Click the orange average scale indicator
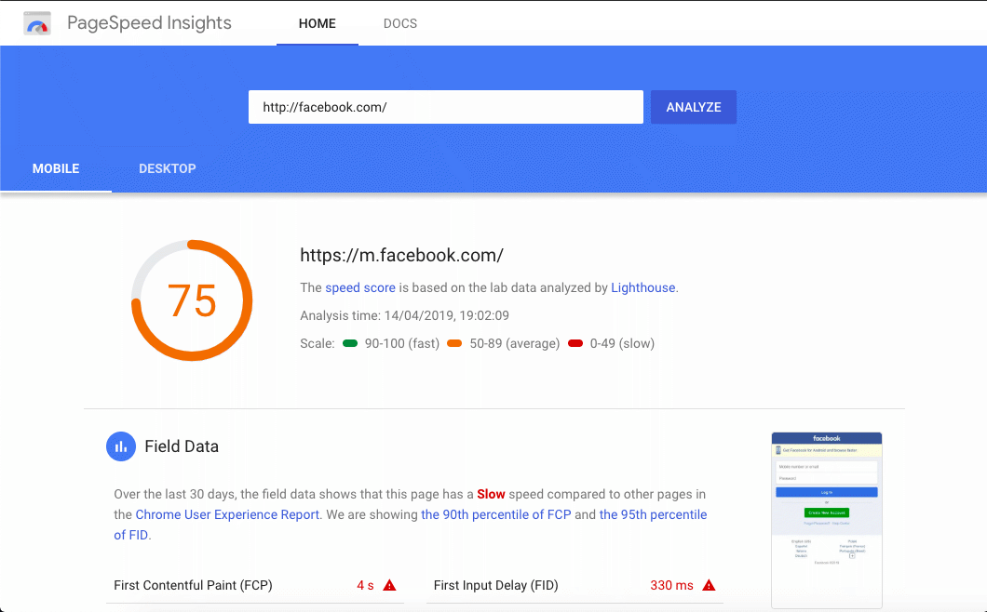The height and width of the screenshot is (612, 987). click(x=453, y=343)
